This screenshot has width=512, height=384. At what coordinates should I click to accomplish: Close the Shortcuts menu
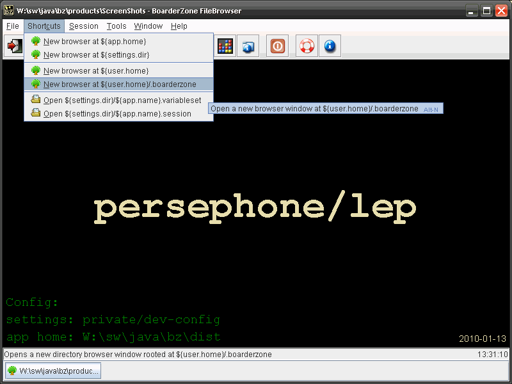click(x=44, y=26)
